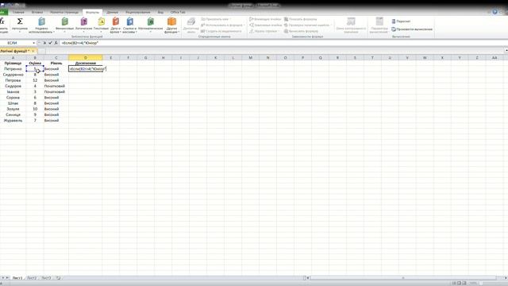Image resolution: width=508 pixels, height=286 pixels.
Task: Switch to Рецензирование ribbon tab
Action: point(138,13)
